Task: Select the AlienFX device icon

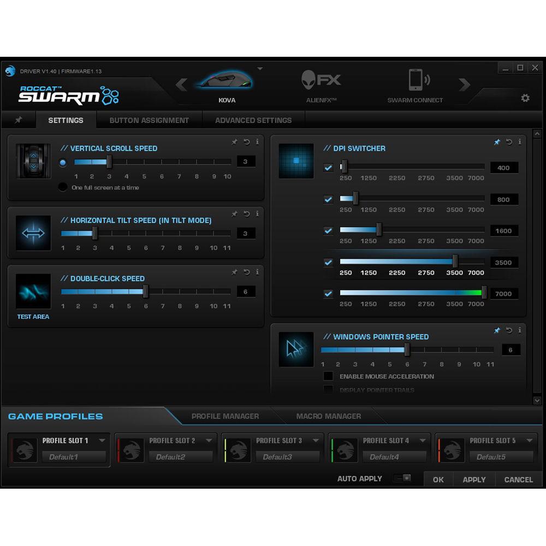Action: tap(321, 81)
